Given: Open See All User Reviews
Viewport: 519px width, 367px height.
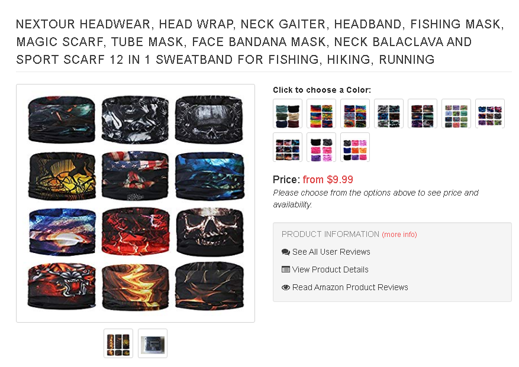Looking at the screenshot, I should (331, 252).
